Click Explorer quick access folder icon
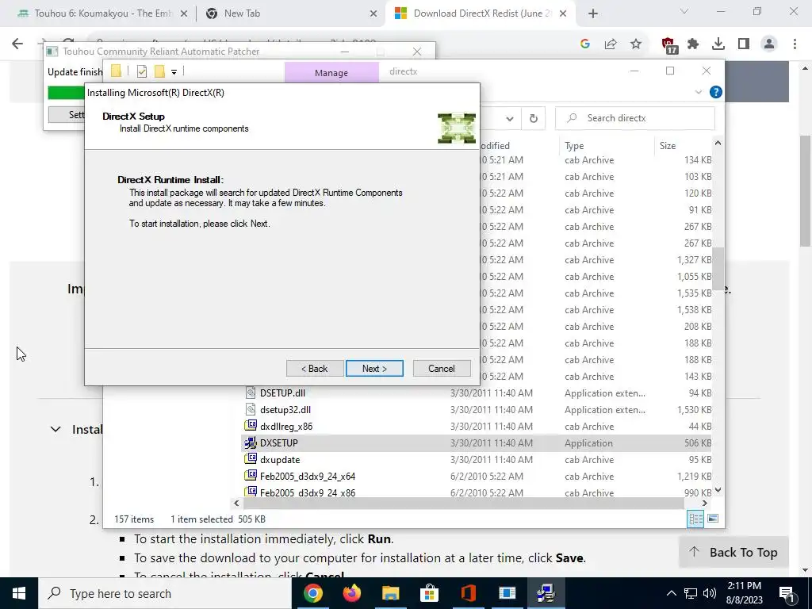This screenshot has height=609, width=812. (116, 71)
